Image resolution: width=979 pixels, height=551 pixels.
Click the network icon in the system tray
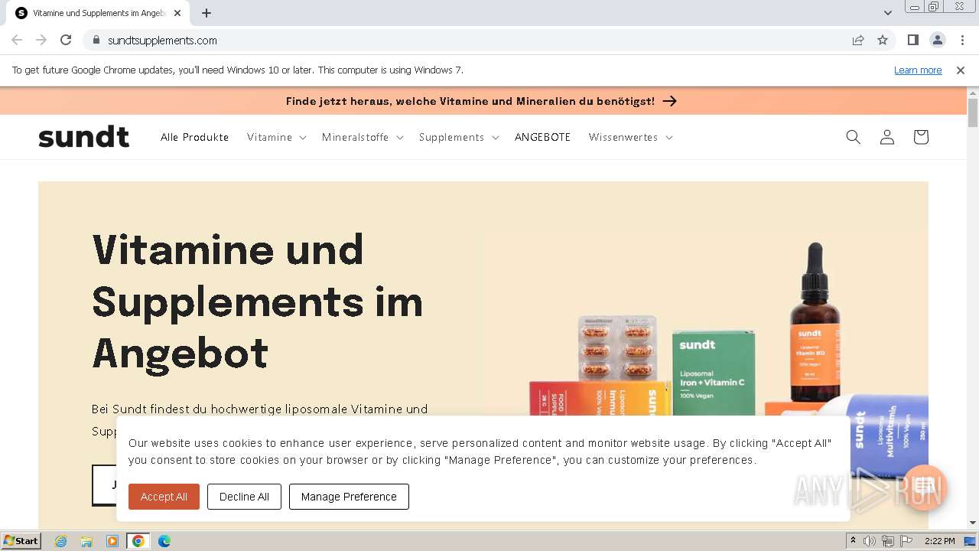click(x=888, y=541)
